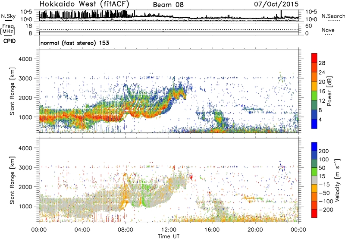Viewport: 345px width, 239px height.
Task: Click the '24' tick on Power color bar
Action: tap(322, 72)
